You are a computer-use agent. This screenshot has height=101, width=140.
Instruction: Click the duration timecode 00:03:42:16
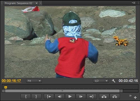click(128, 81)
